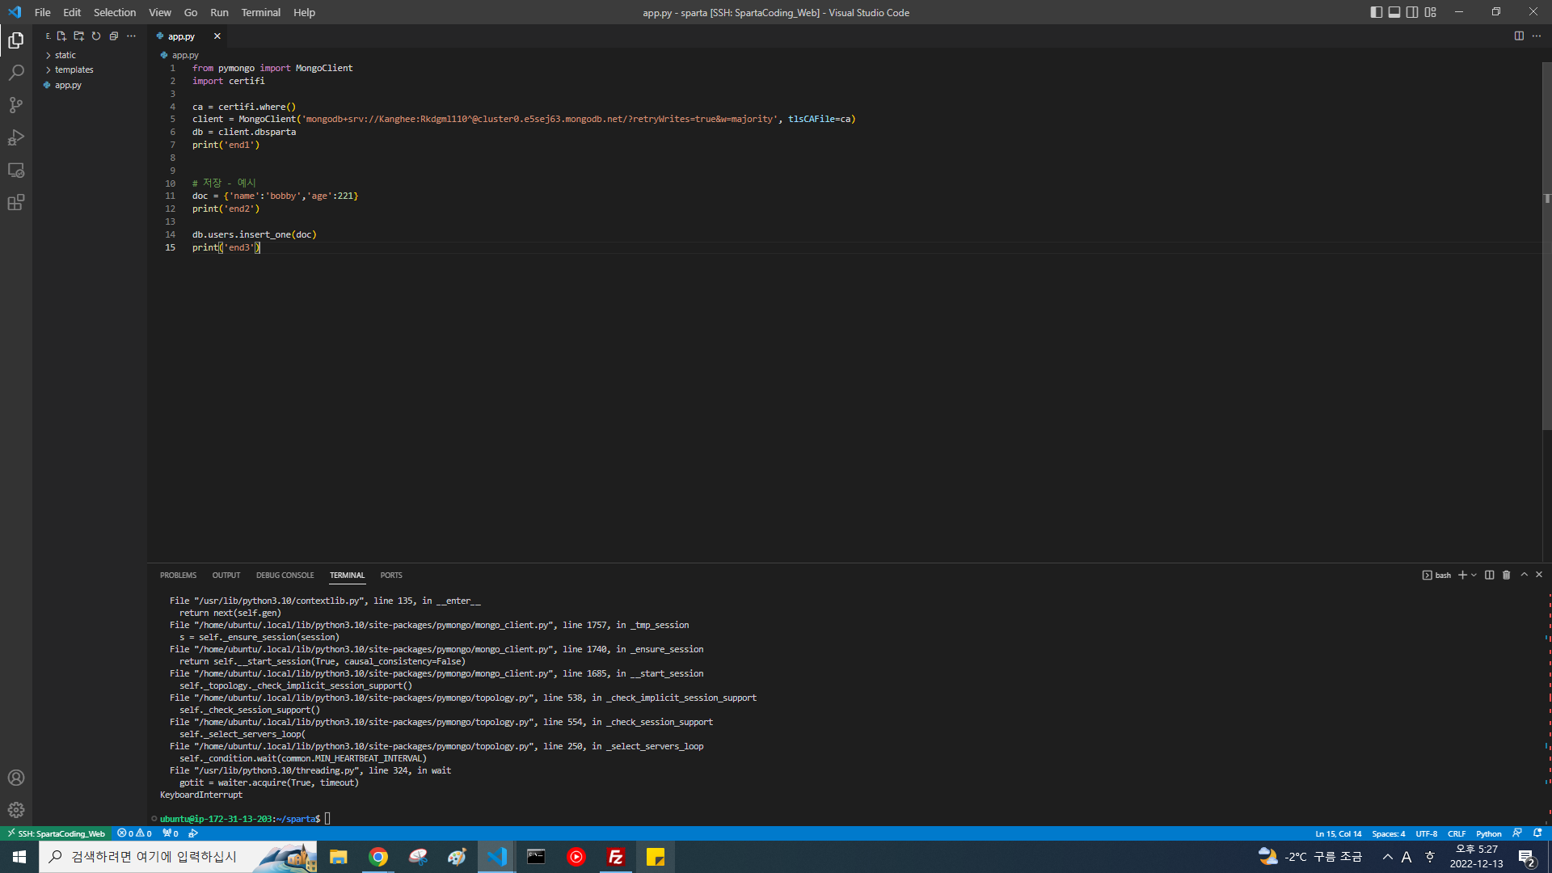This screenshot has height=873, width=1552.
Task: Open the Source Control view
Action: (16, 105)
